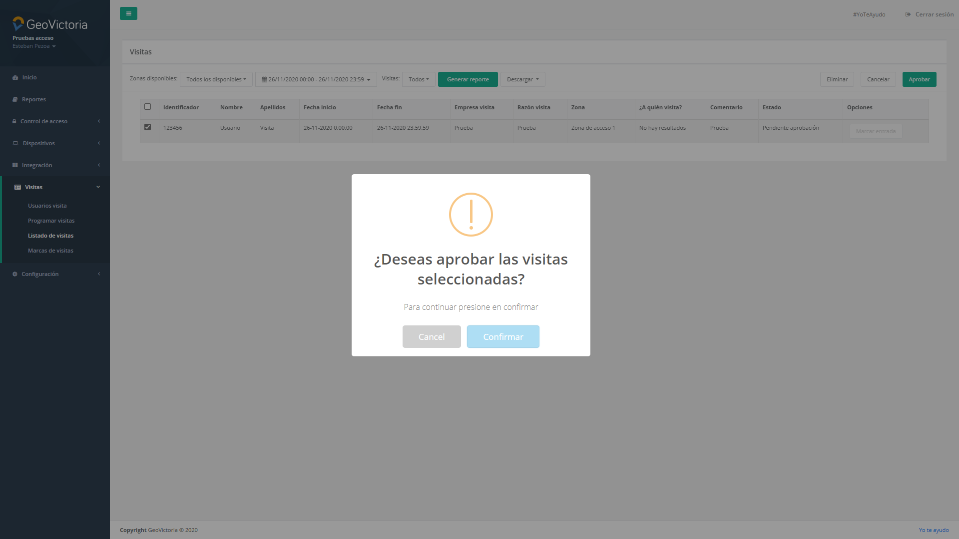
Task: Click the green Aprobar button
Action: coord(919,79)
